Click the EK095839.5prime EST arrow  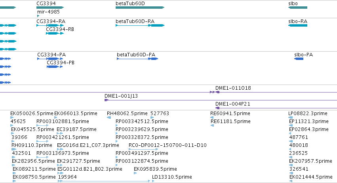pyautogui.click(x=135, y=173)
